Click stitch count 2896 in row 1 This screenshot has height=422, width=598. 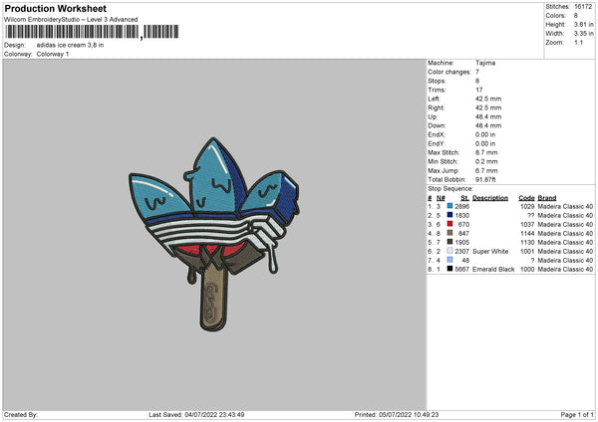pyautogui.click(x=461, y=206)
